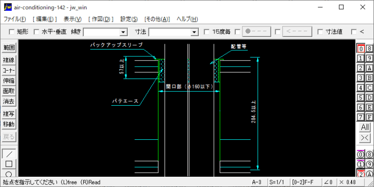
Task: Enable the 15度毎 checkbox
Action: pyautogui.click(x=207, y=32)
